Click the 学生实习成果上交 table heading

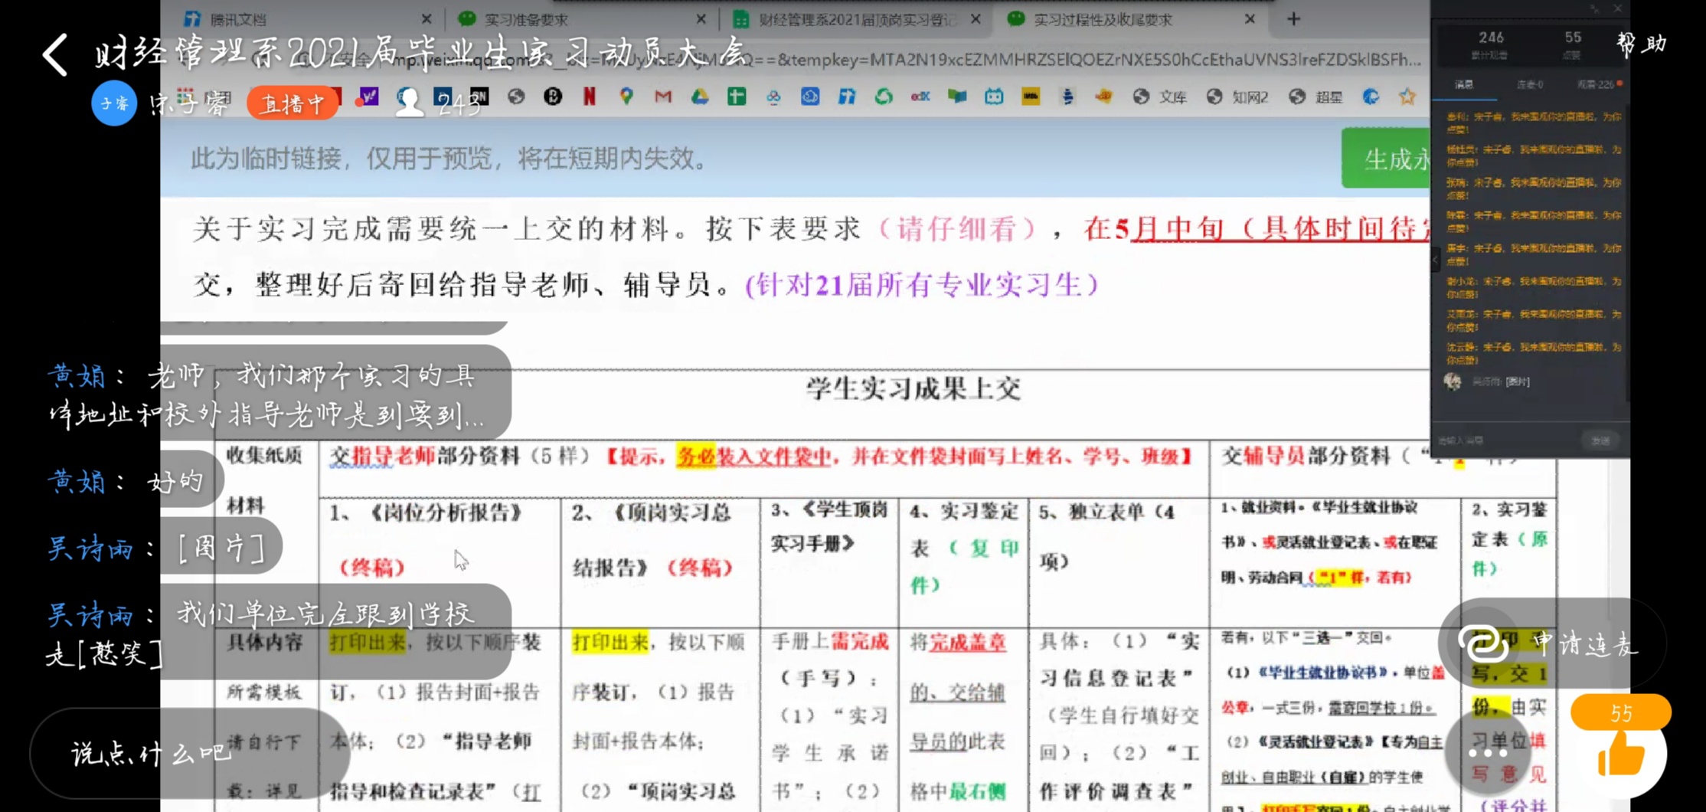tap(913, 389)
